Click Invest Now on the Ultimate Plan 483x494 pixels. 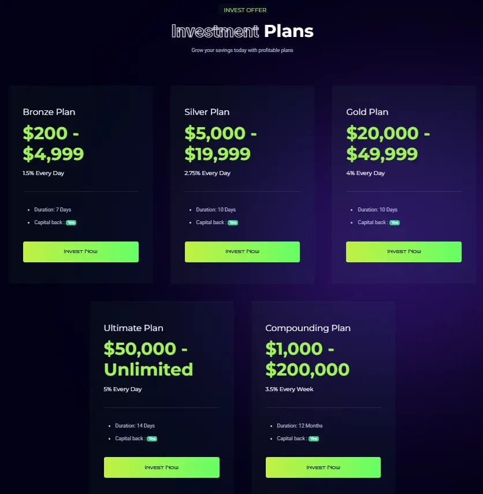tap(161, 467)
